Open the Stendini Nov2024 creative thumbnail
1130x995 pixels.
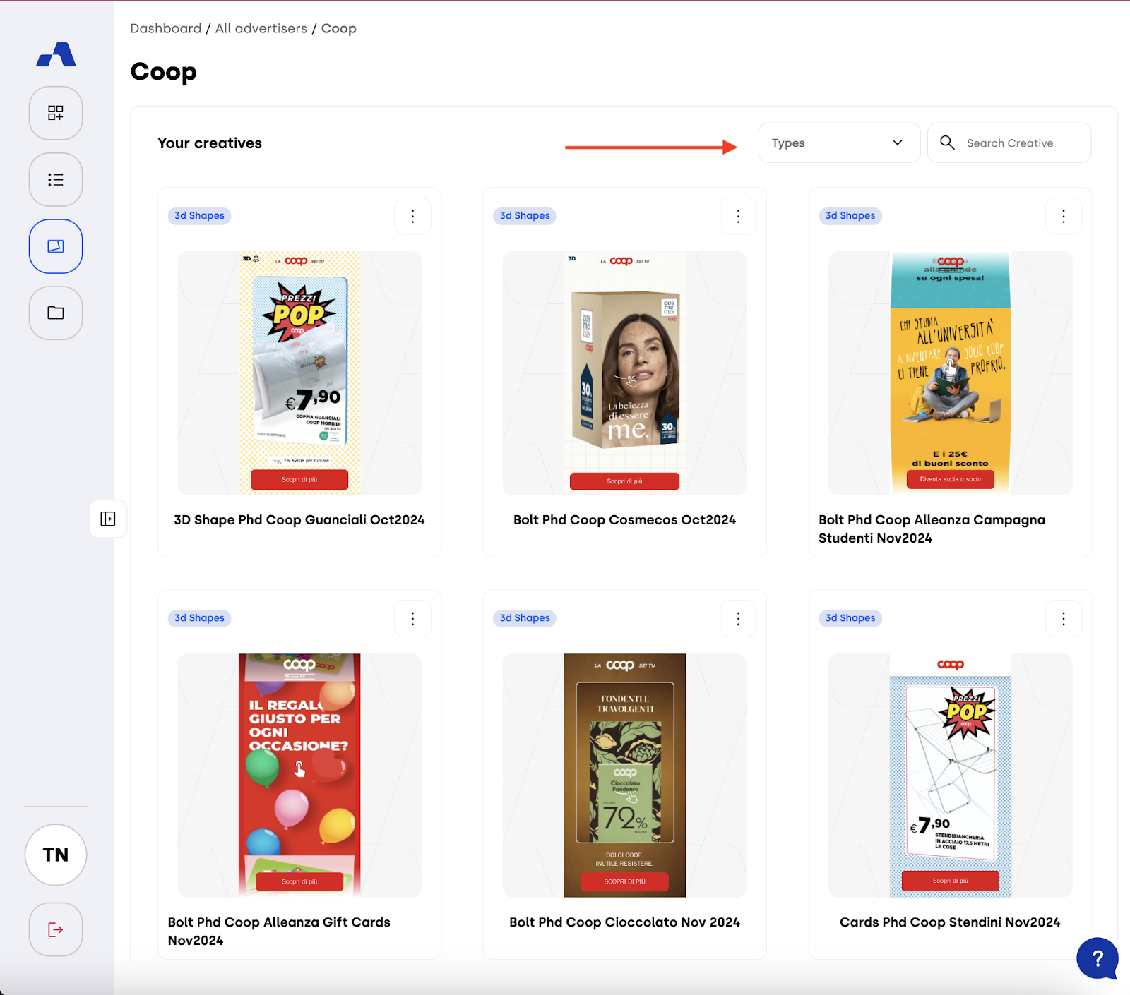tap(951, 775)
